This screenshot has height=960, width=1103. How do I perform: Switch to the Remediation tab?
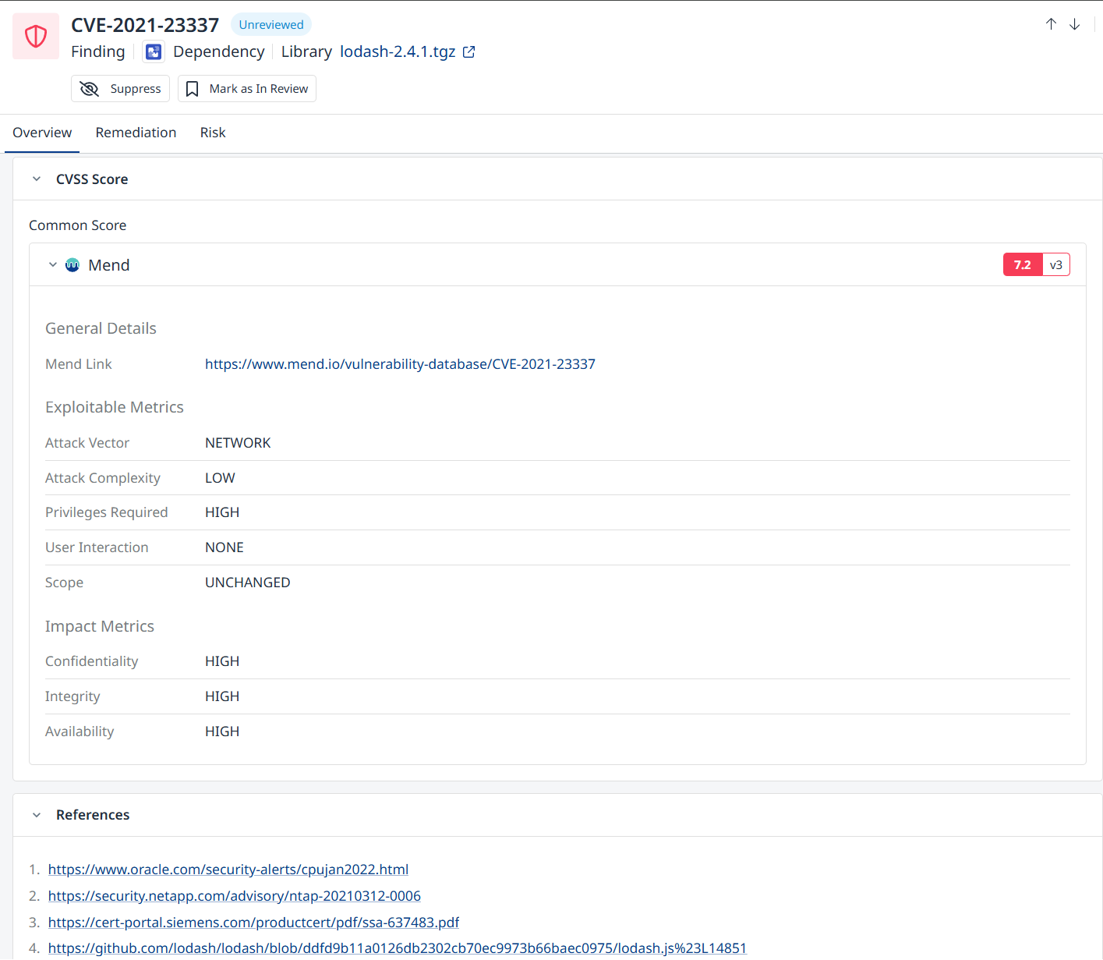[x=136, y=133]
